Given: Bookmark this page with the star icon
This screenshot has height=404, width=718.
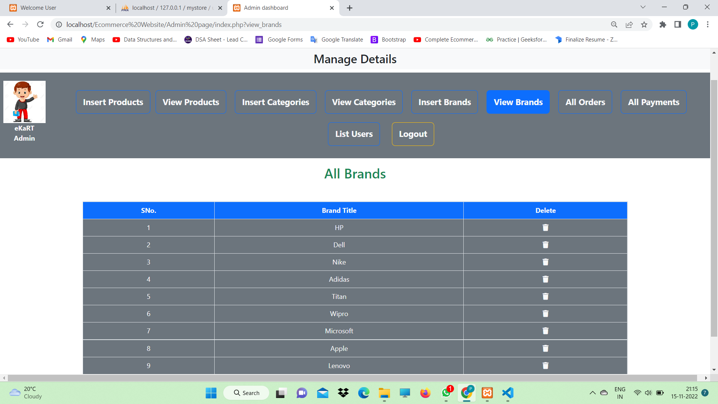Looking at the screenshot, I should 644,24.
